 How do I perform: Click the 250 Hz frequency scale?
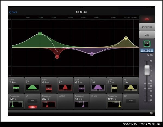point(49,104)
